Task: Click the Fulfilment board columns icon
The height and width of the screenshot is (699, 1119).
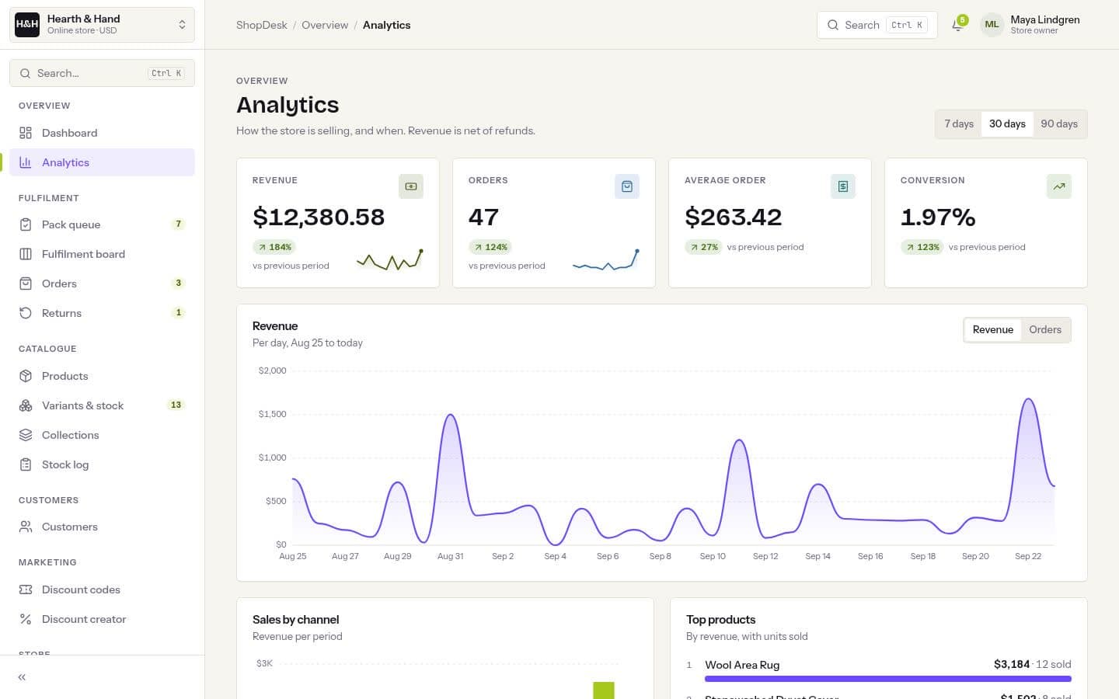Action: click(26, 254)
